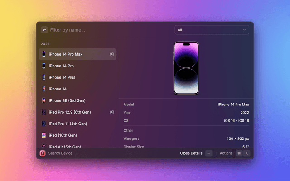Click the Search Device extension icon
The image size is (290, 181).
coord(43,153)
